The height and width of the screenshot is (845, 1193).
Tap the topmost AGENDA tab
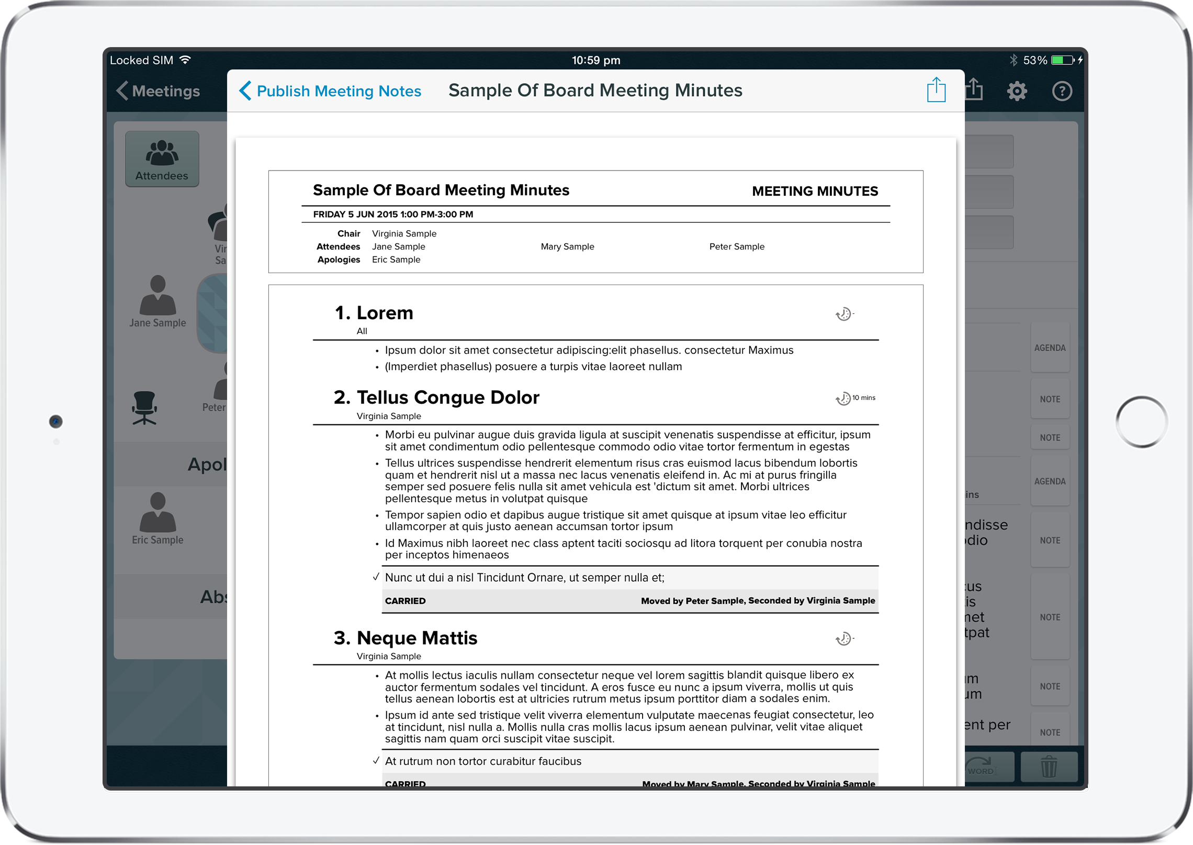[x=1049, y=348]
